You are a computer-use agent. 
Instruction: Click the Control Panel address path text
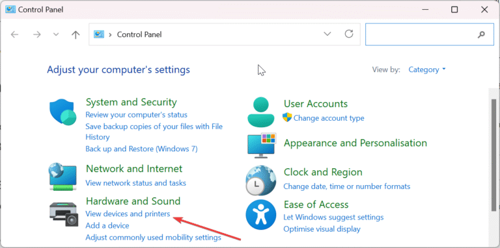(139, 34)
